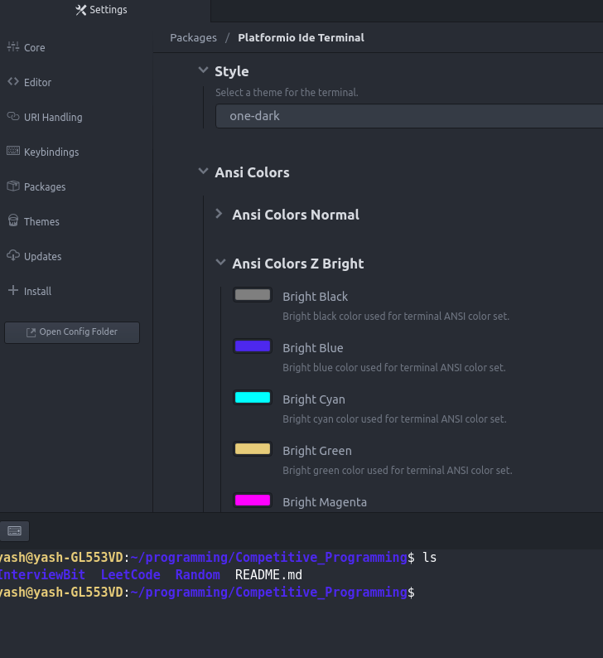Click the Updates cloud download icon
Viewport: 603px width, 658px height.
click(x=12, y=256)
